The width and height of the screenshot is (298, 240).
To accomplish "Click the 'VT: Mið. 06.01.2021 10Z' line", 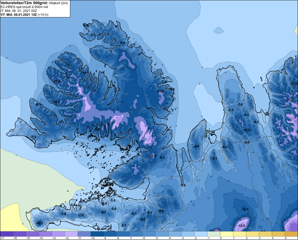I will [x=19, y=15].
